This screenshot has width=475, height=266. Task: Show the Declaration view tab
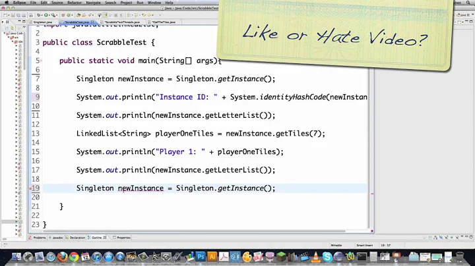click(75, 238)
